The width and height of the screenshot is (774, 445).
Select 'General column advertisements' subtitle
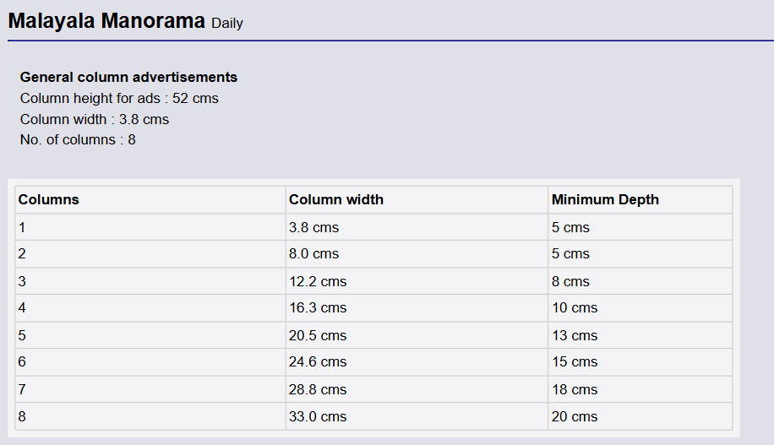coord(128,78)
